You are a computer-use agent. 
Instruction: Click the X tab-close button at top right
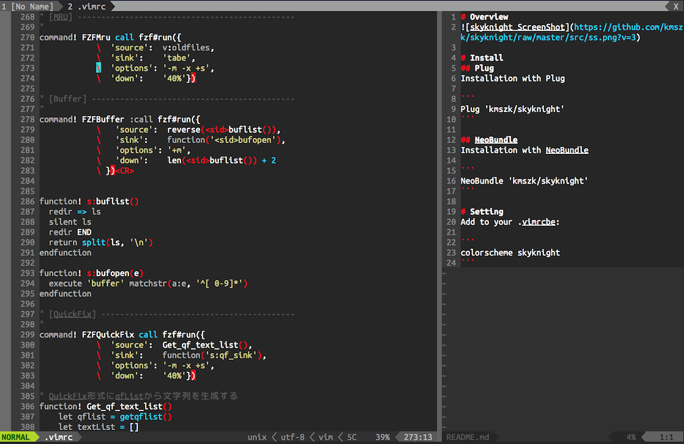pos(676,6)
